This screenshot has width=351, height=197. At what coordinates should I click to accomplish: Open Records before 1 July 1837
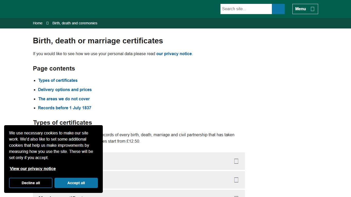coord(64,108)
